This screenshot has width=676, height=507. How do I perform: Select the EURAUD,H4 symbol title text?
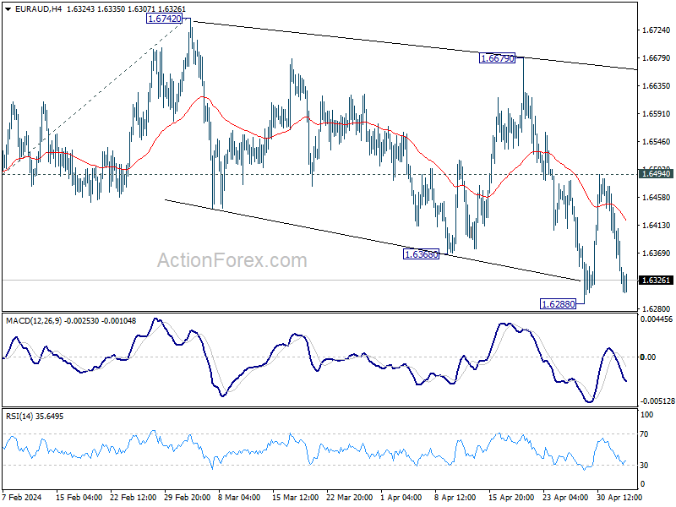point(38,8)
